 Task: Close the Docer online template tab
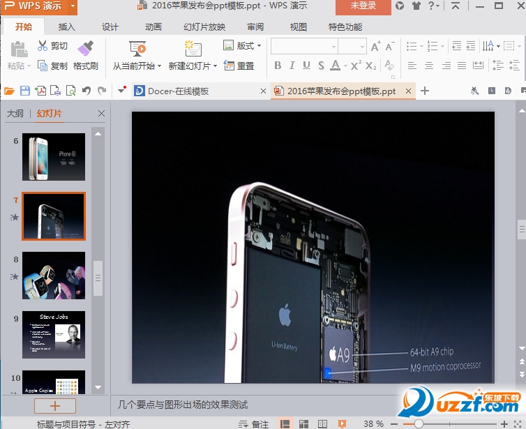click(263, 91)
